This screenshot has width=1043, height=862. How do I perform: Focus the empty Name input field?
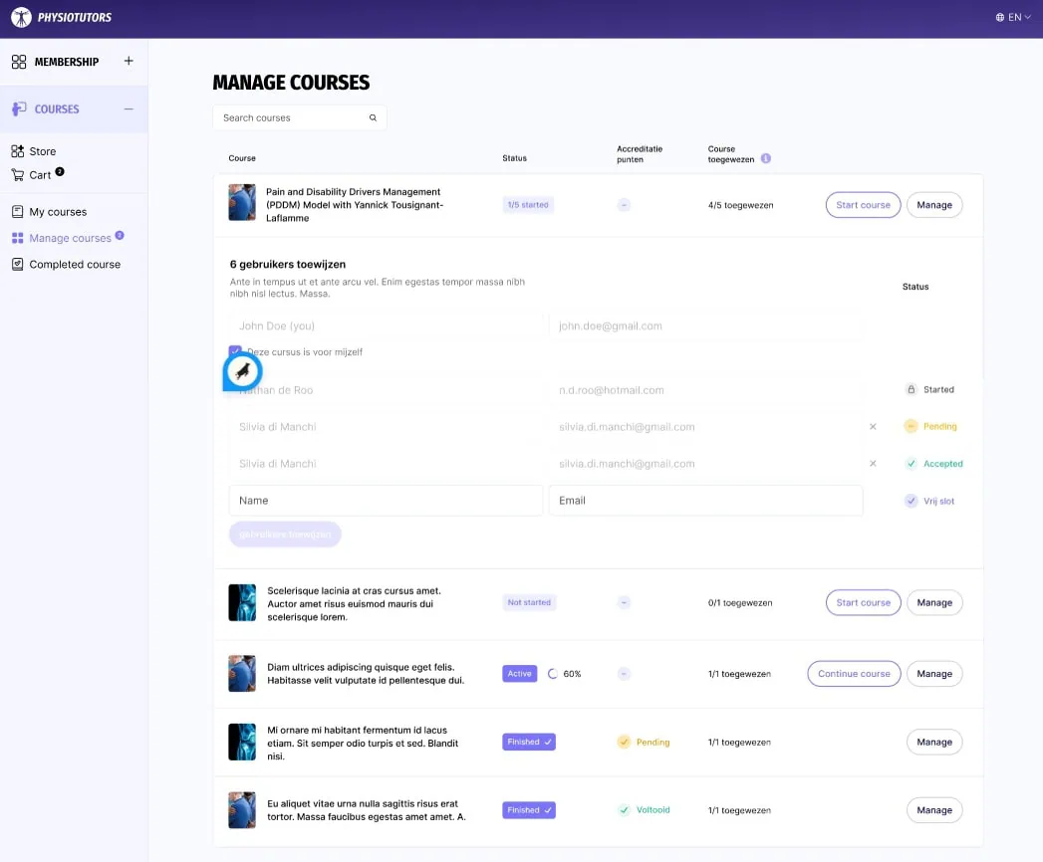386,501
